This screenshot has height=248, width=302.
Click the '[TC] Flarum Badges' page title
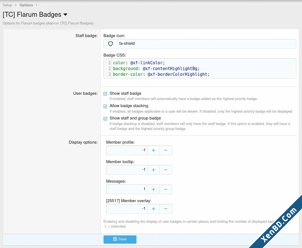click(x=32, y=15)
